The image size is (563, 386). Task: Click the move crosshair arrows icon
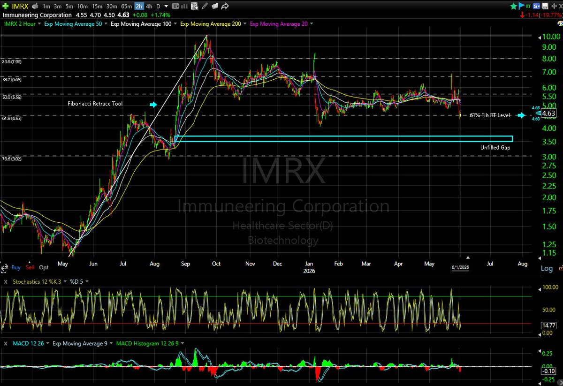[554, 6]
